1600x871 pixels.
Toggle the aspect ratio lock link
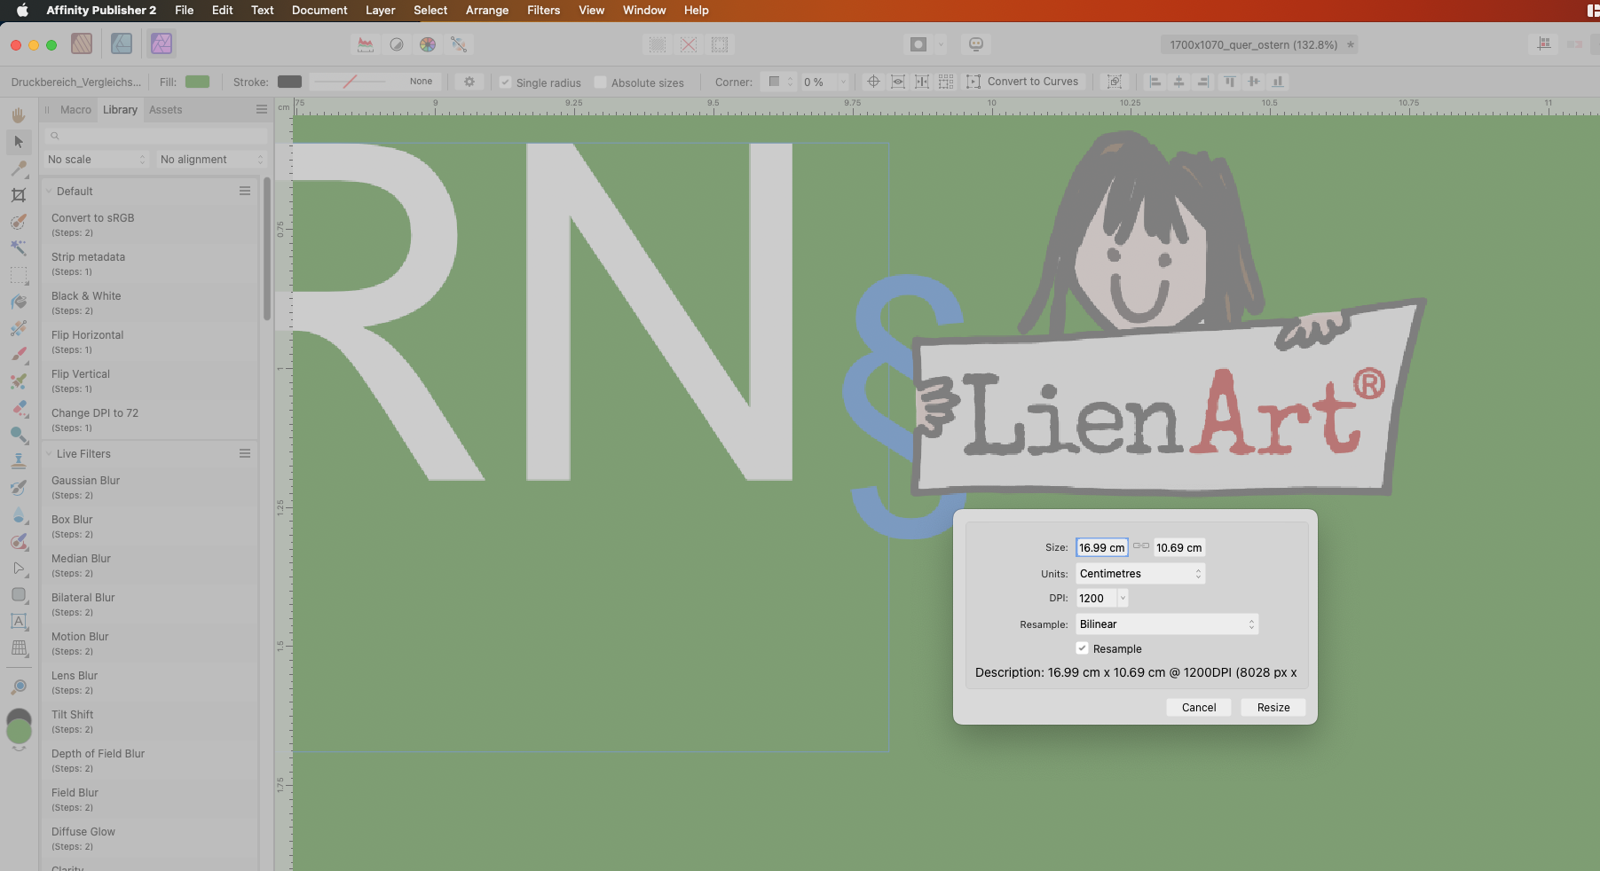coord(1141,546)
